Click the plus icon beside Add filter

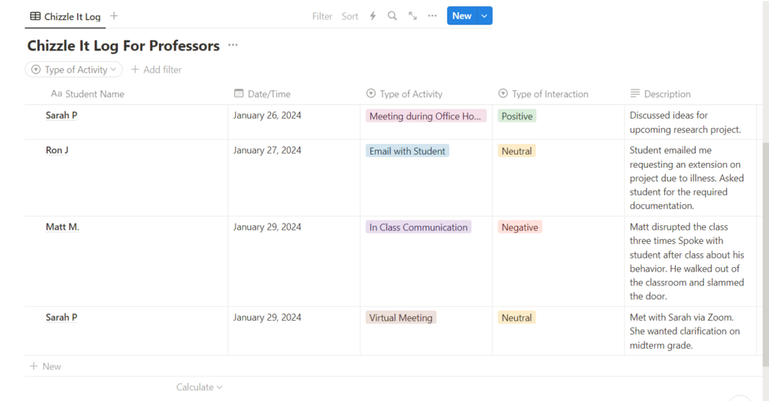tap(135, 70)
